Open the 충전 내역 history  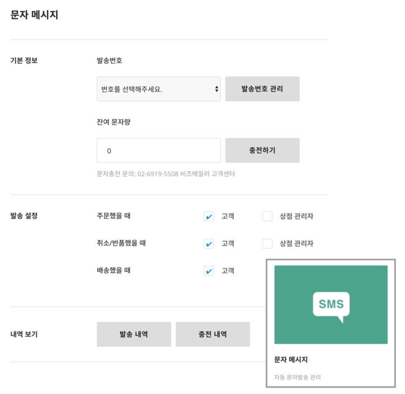[213, 335]
